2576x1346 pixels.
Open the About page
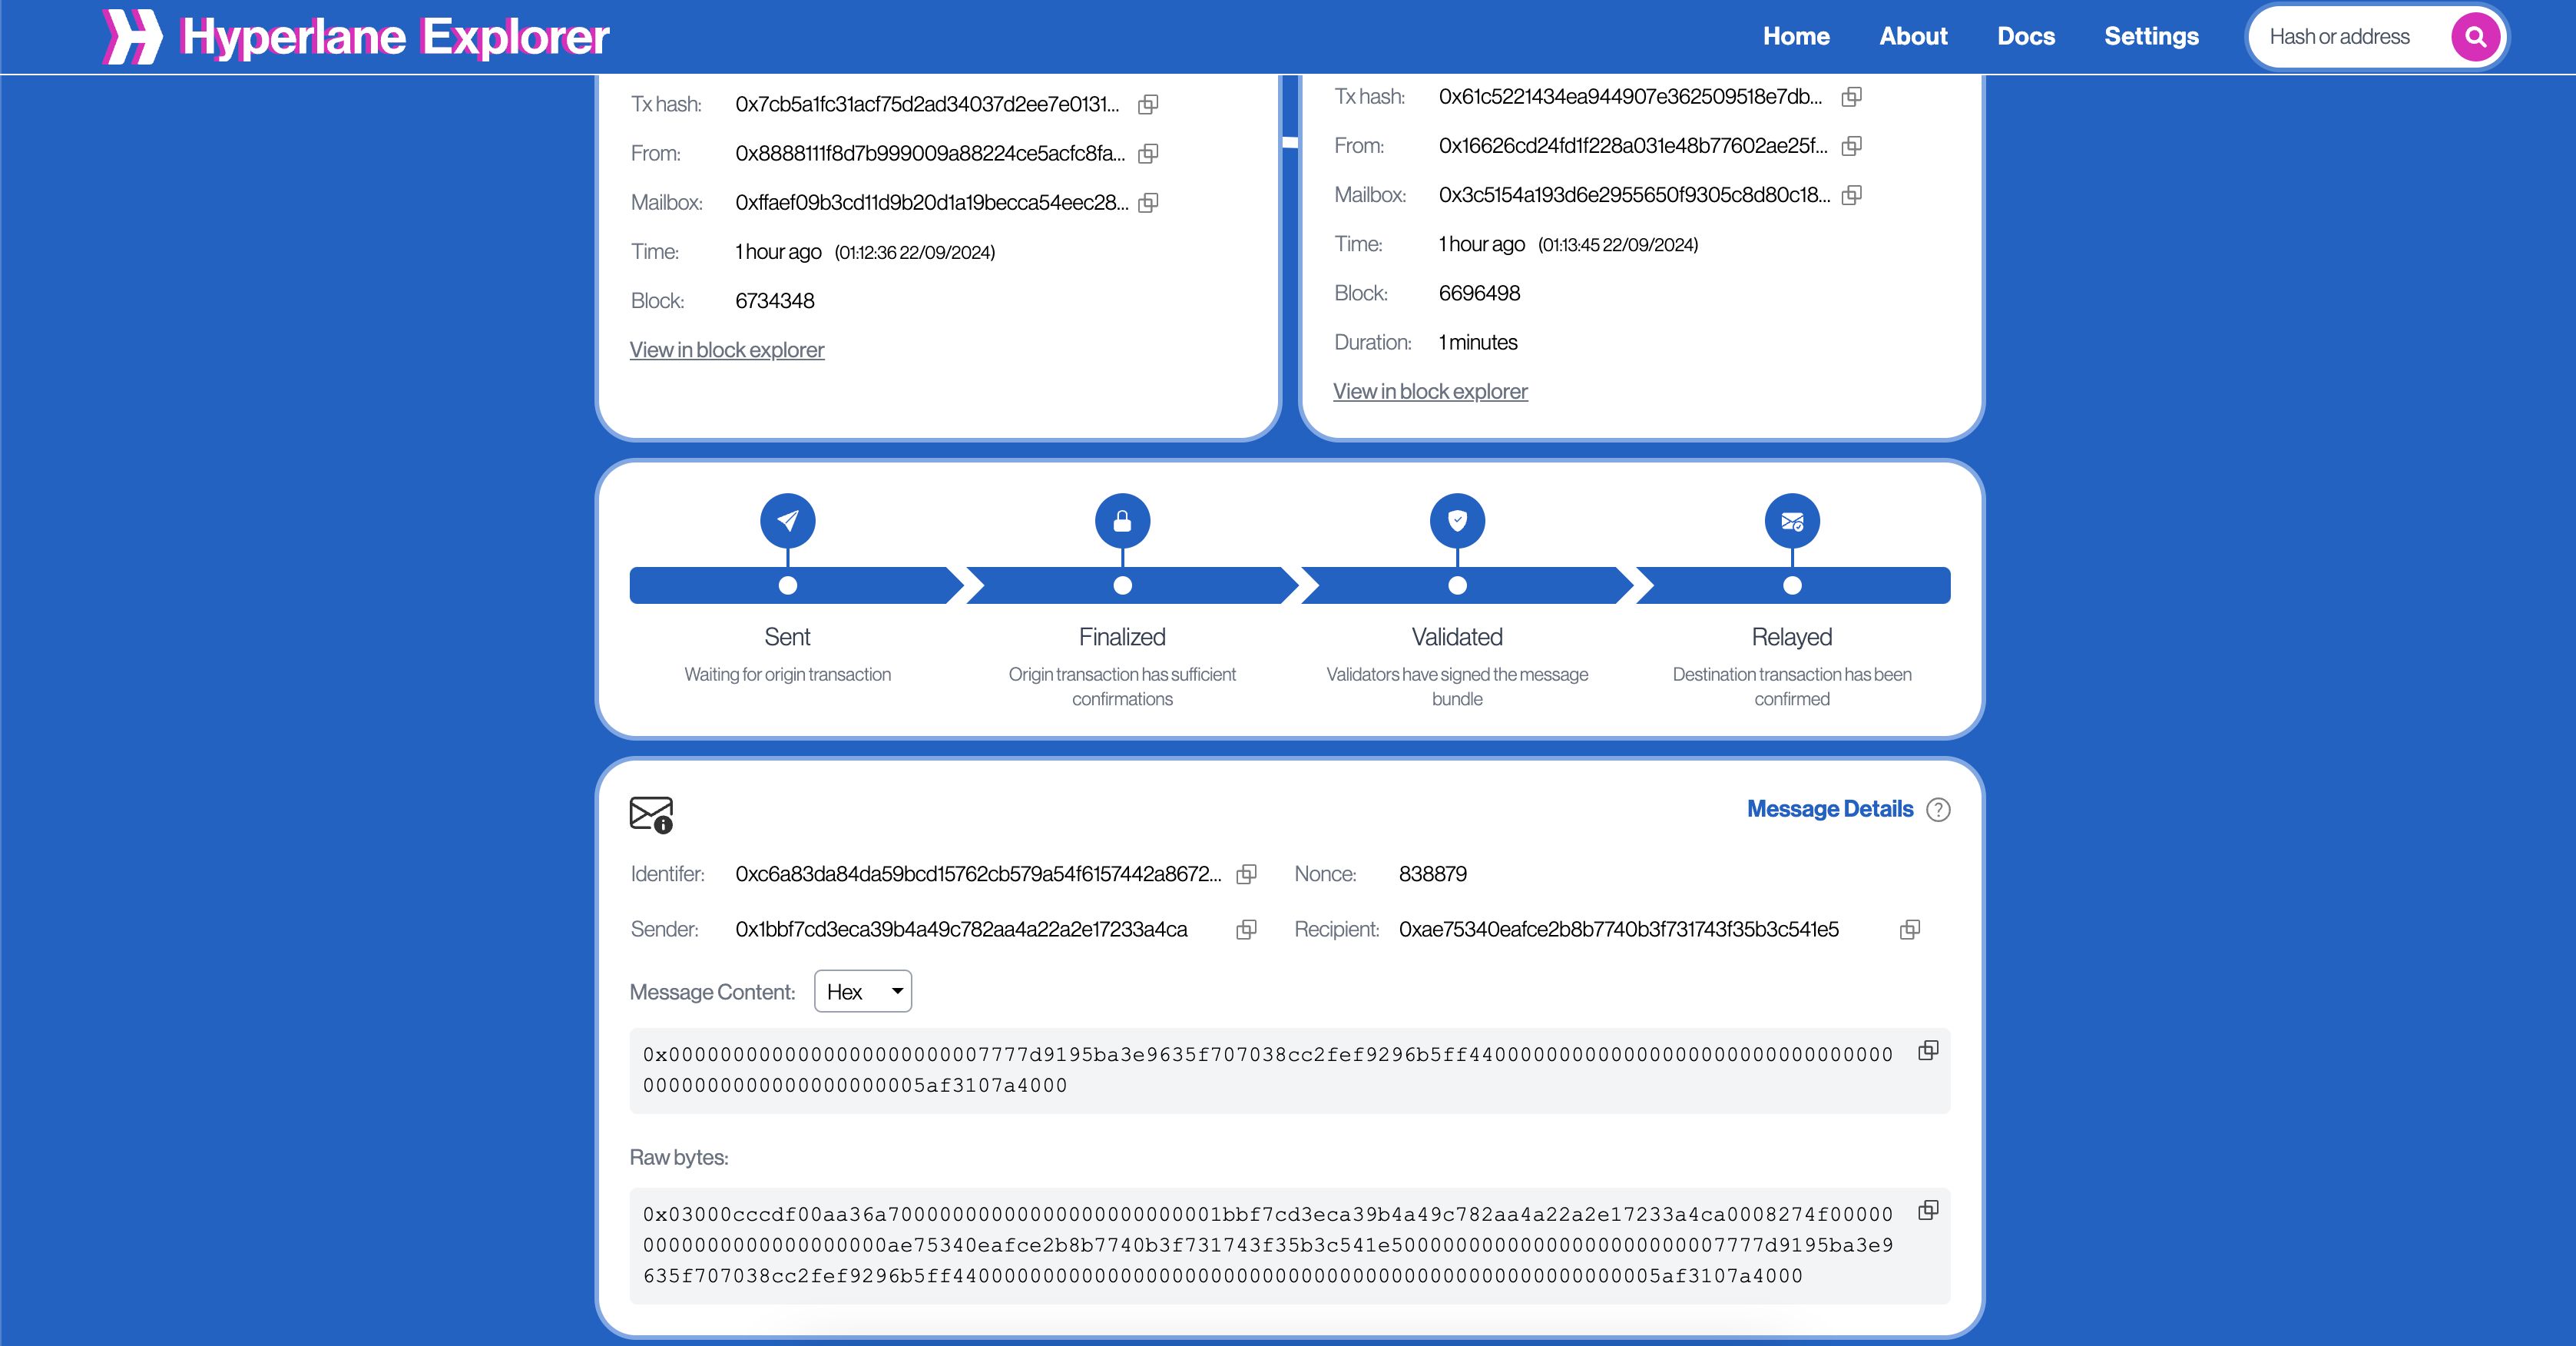1913,36
